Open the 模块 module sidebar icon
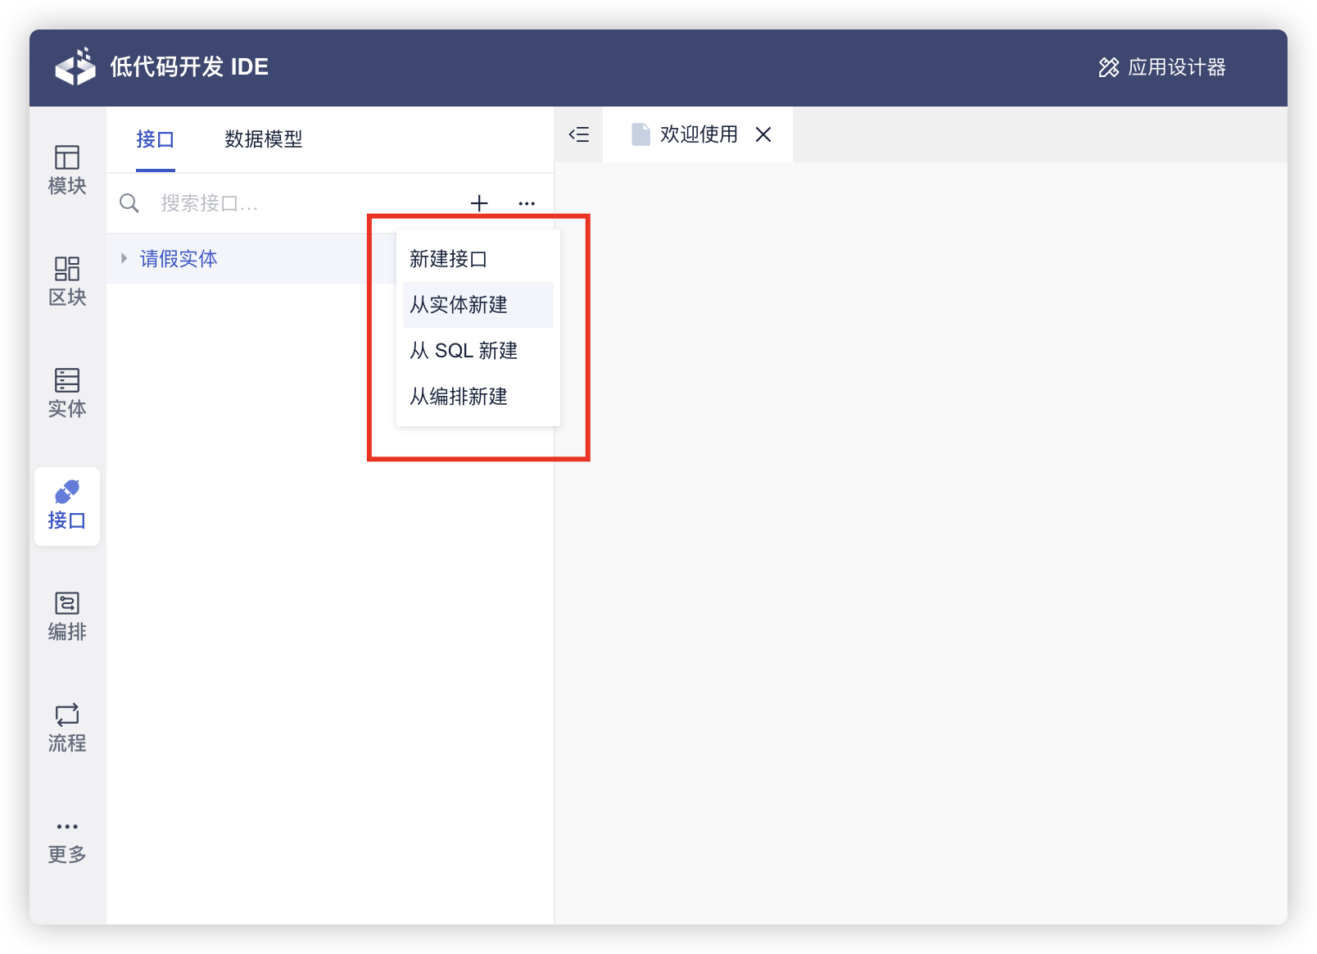This screenshot has height=954, width=1317. point(67,170)
